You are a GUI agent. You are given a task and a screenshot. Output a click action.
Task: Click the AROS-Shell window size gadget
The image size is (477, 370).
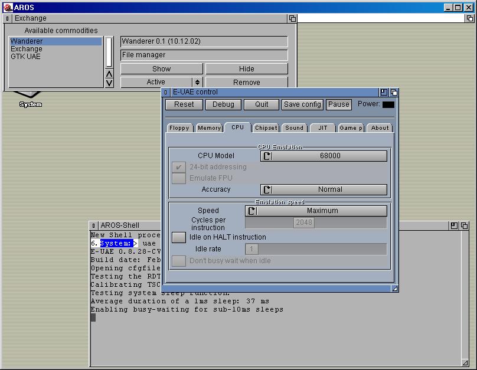pos(465,362)
